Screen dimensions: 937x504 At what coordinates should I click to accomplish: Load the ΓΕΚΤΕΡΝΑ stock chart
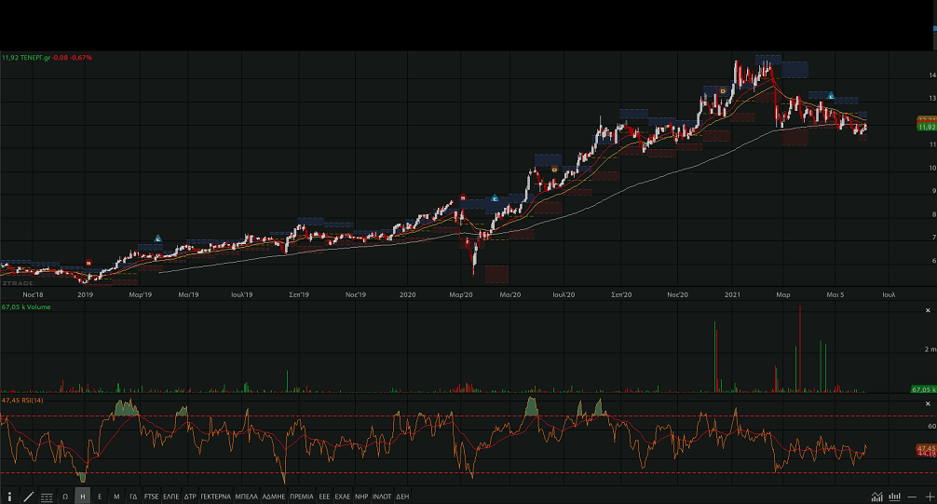coord(215,497)
